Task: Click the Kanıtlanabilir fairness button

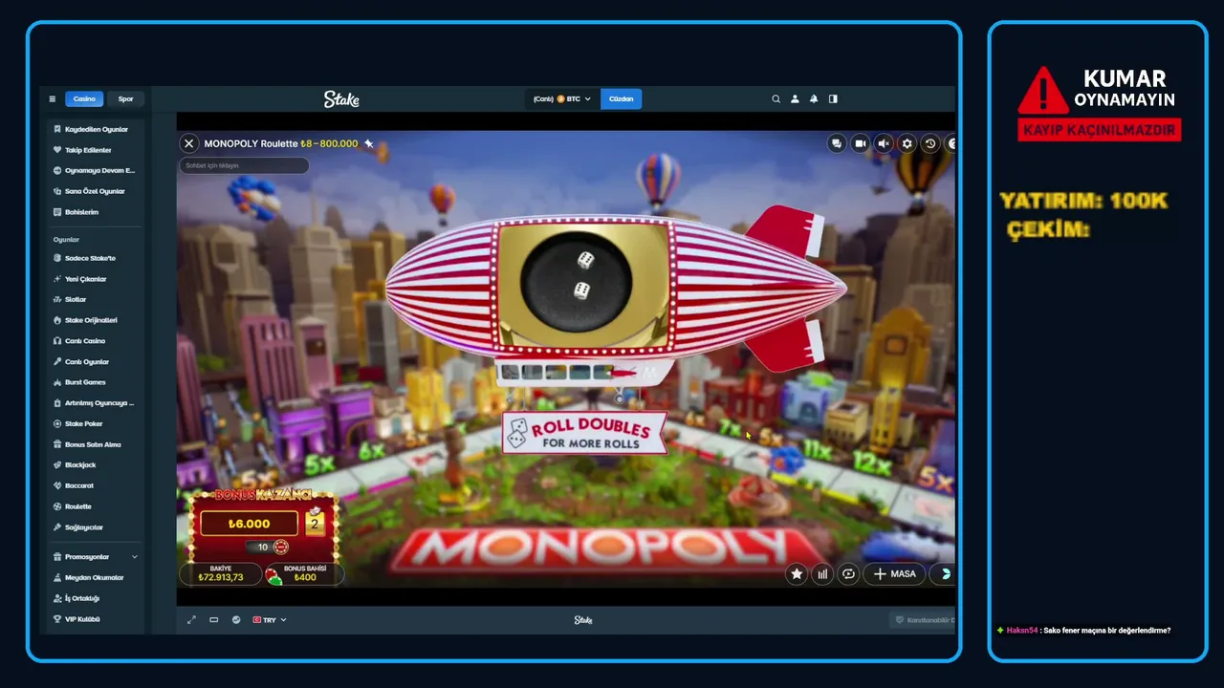Action: (x=923, y=620)
